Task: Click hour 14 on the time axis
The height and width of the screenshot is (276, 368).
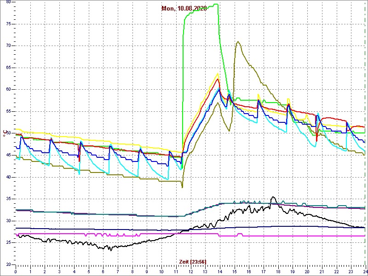Action: click(219, 271)
